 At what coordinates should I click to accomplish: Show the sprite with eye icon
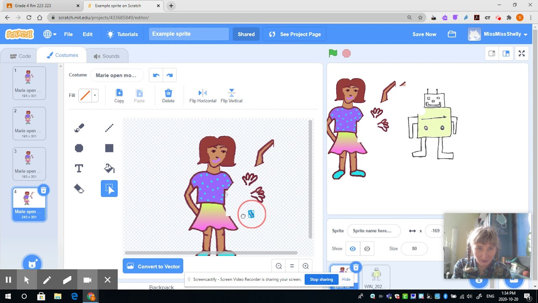353,249
